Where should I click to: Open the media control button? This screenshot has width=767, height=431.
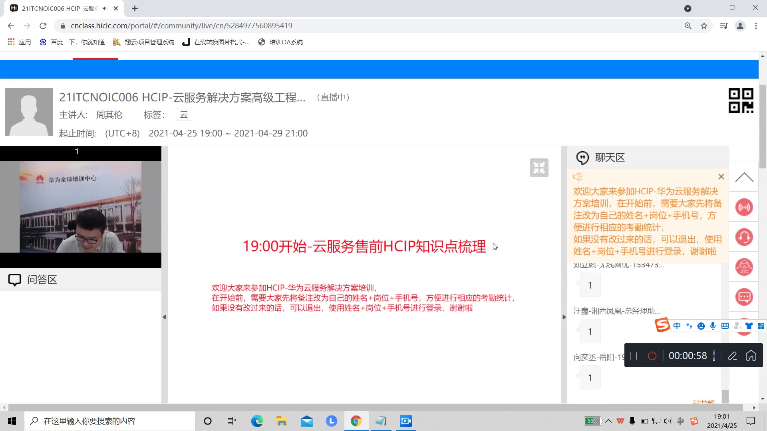724,26
